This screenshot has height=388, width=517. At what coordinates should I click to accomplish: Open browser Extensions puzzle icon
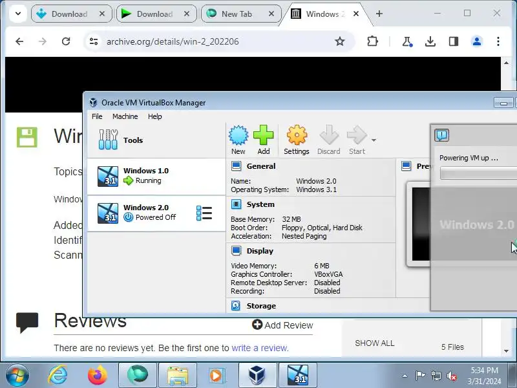[373, 41]
